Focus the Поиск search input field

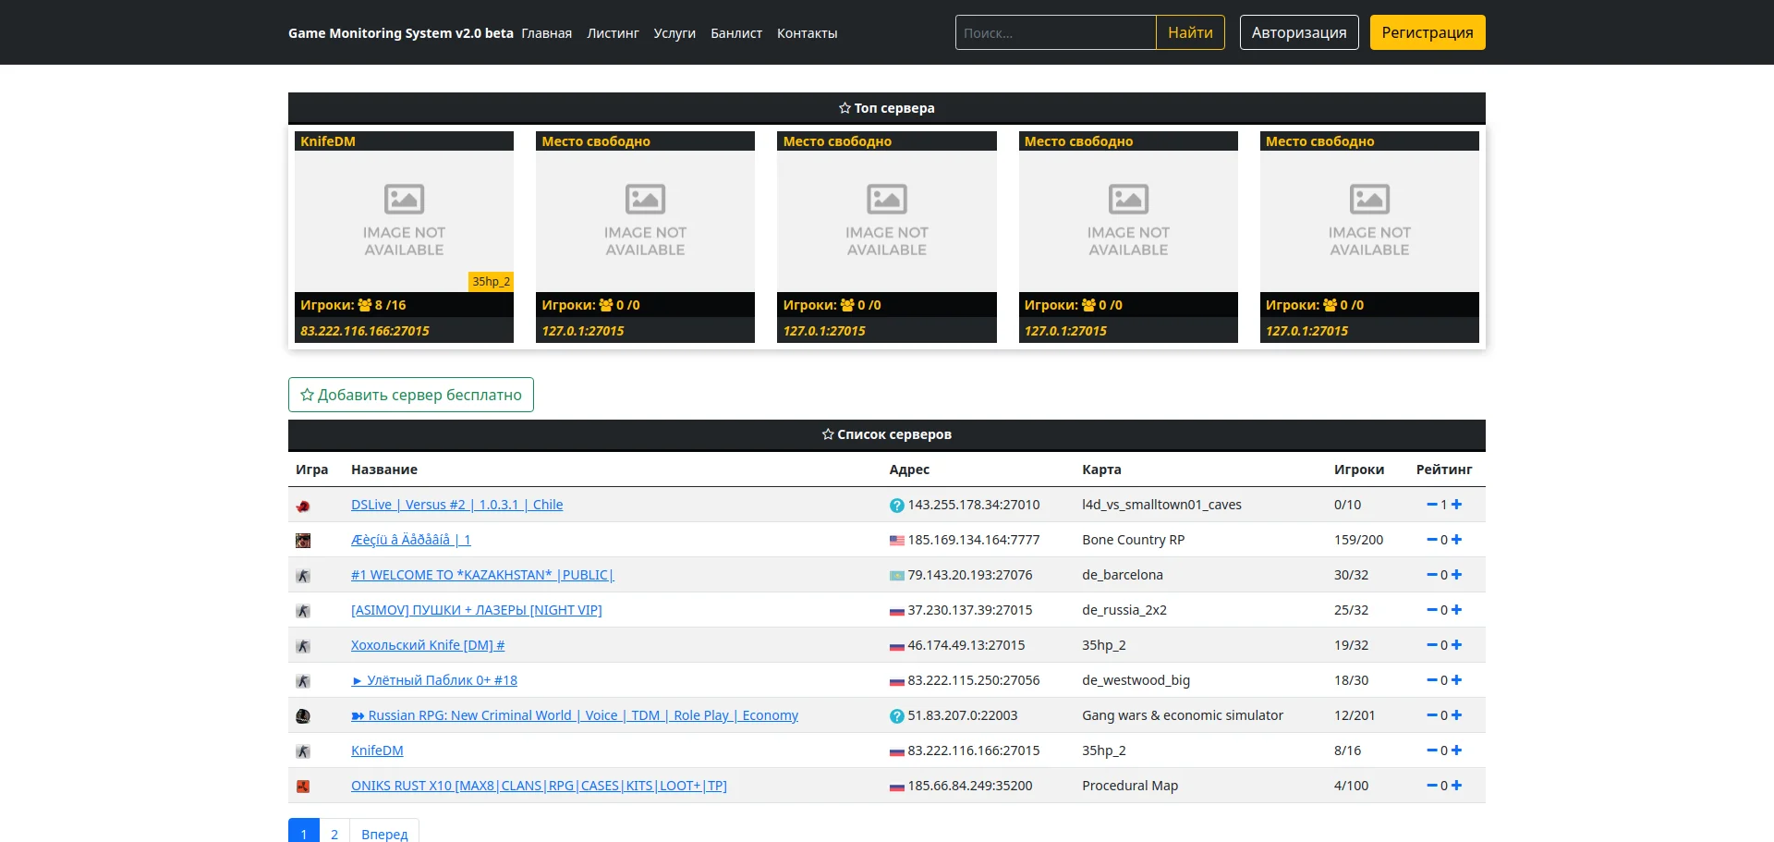pyautogui.click(x=1055, y=32)
